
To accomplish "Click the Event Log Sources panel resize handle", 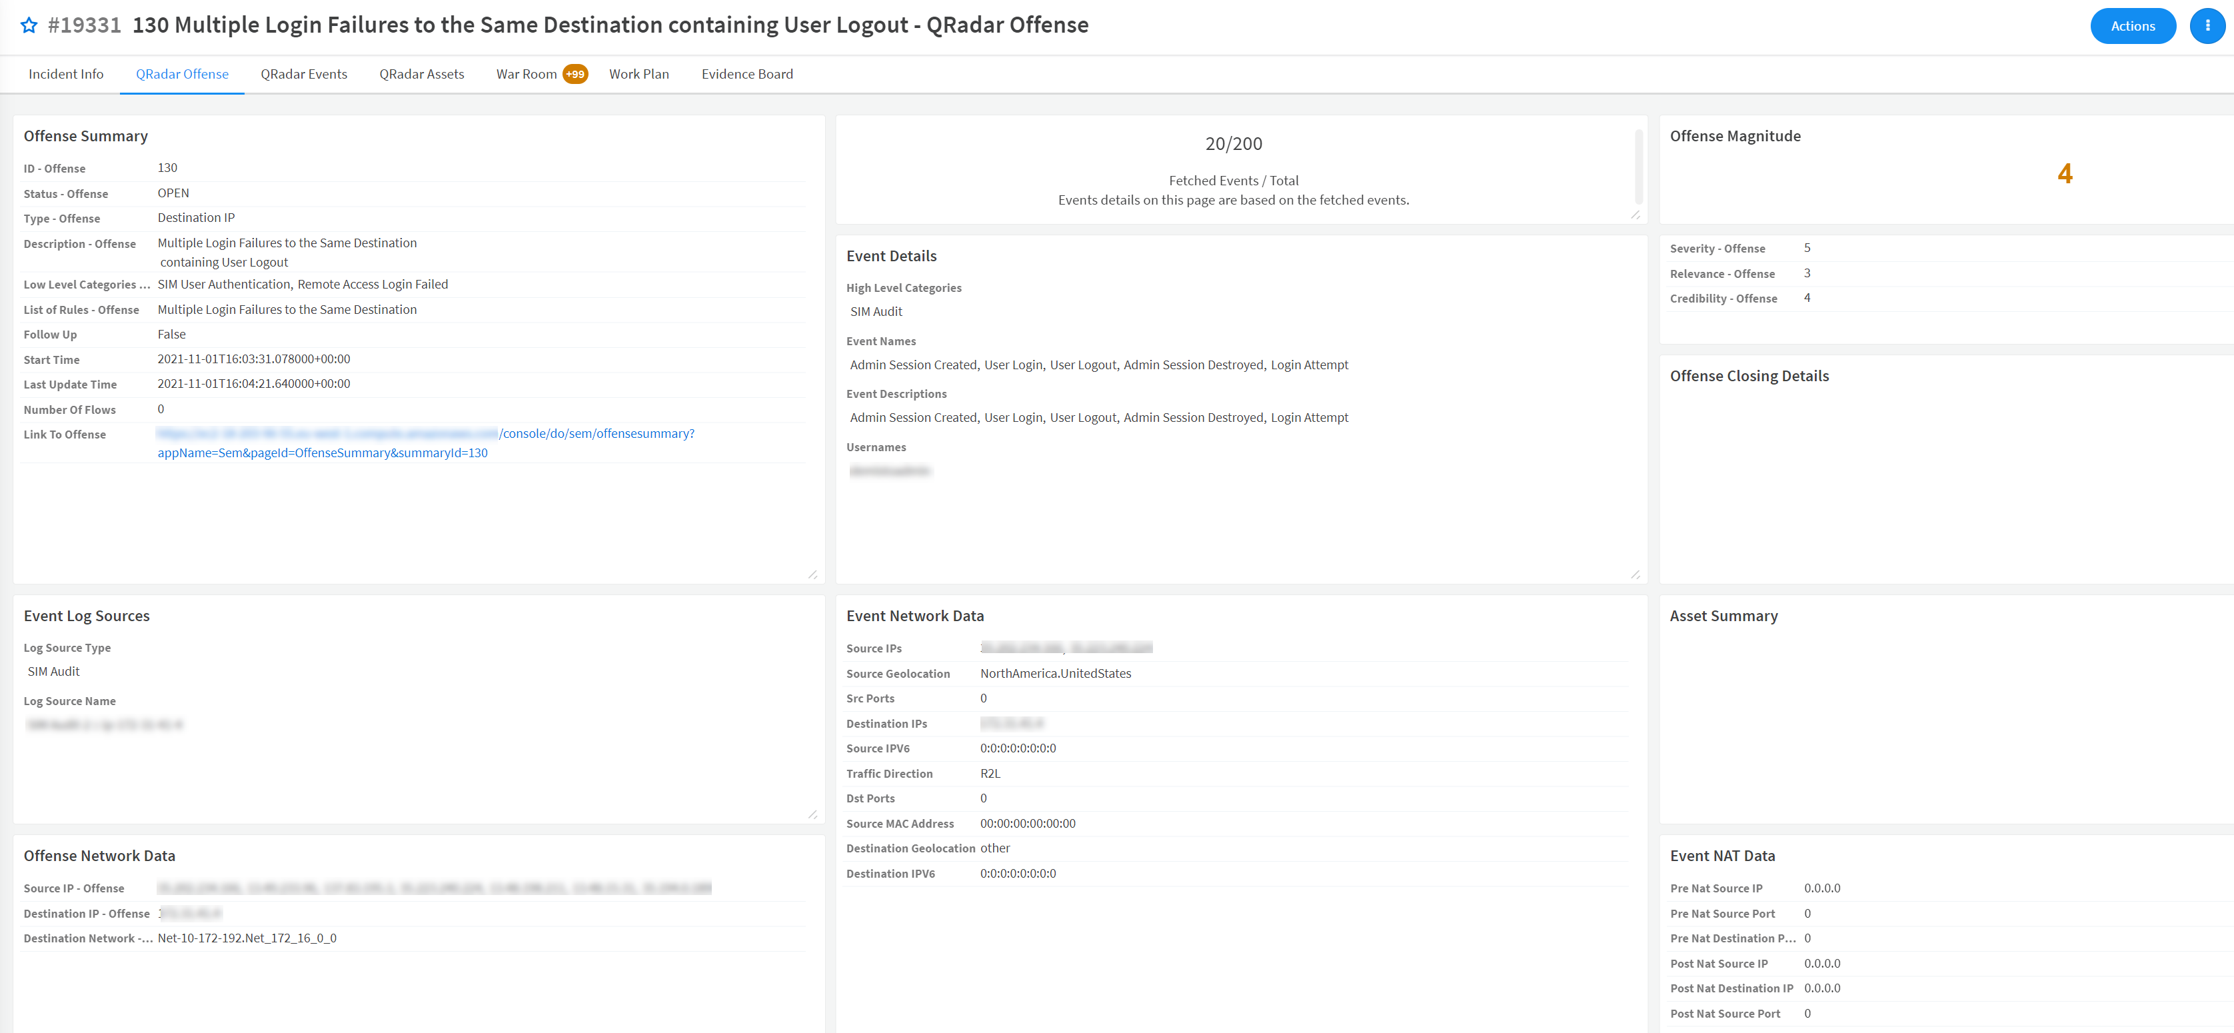I will point(812,814).
